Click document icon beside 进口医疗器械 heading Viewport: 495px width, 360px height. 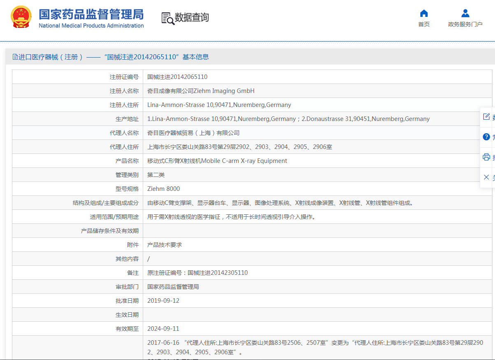[15, 57]
